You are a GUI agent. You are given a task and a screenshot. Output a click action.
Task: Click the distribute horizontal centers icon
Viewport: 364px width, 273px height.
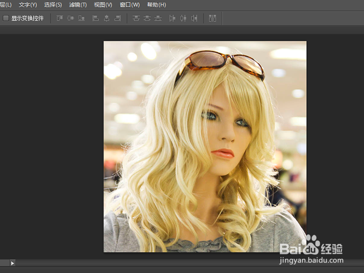183,18
